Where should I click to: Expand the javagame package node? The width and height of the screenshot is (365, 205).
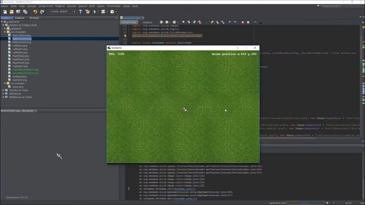click(x=5, y=28)
